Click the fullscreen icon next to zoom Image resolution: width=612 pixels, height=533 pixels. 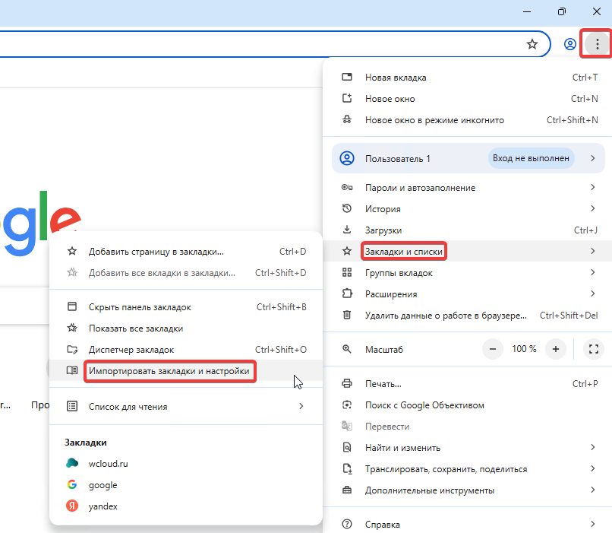(x=592, y=349)
